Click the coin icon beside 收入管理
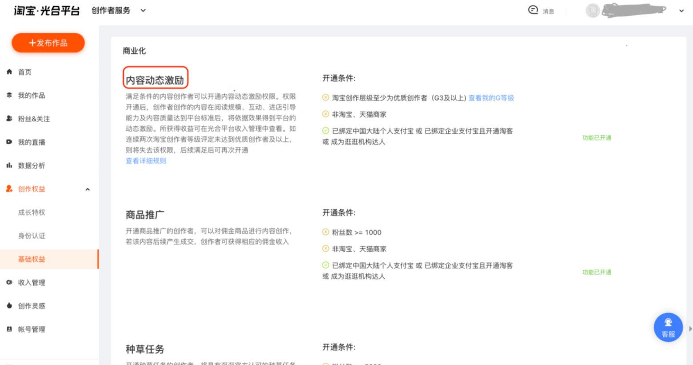 click(x=9, y=282)
